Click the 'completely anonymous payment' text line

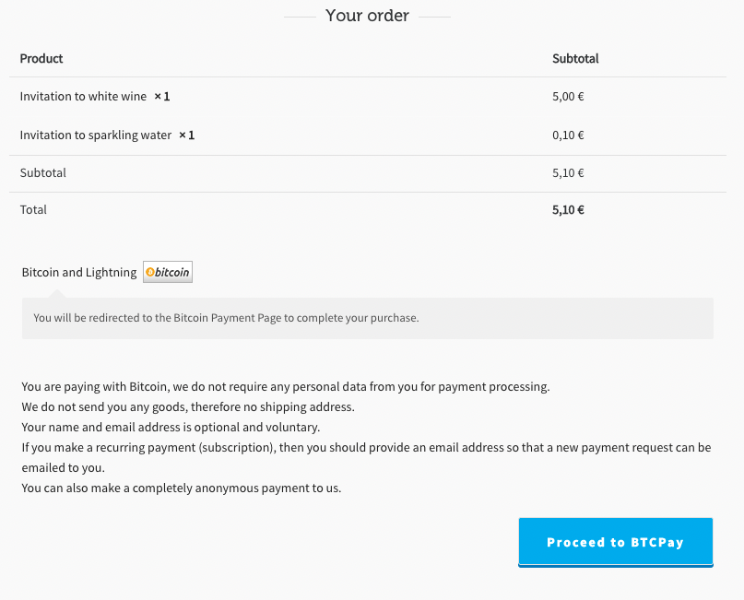pos(182,488)
